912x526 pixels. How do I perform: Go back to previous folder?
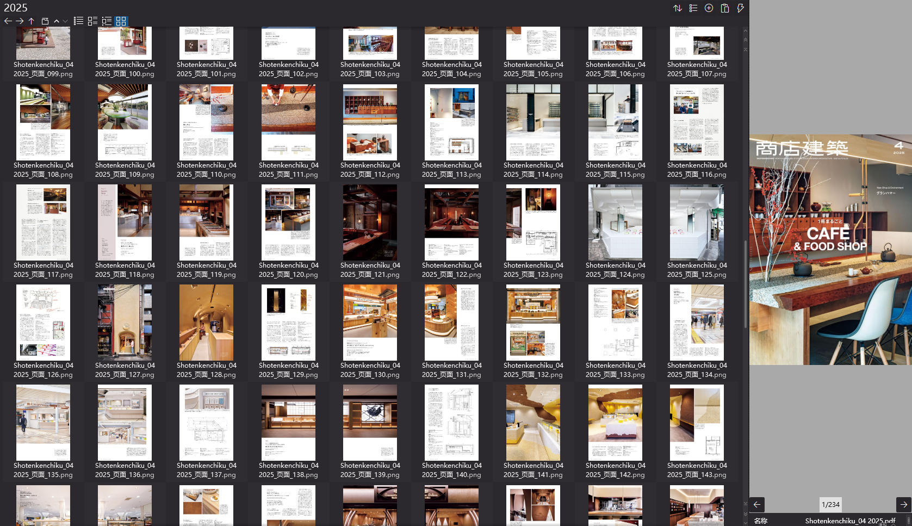(x=8, y=21)
